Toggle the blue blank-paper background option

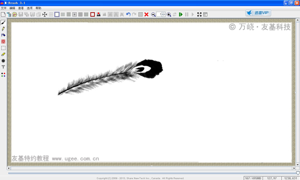[57, 14]
